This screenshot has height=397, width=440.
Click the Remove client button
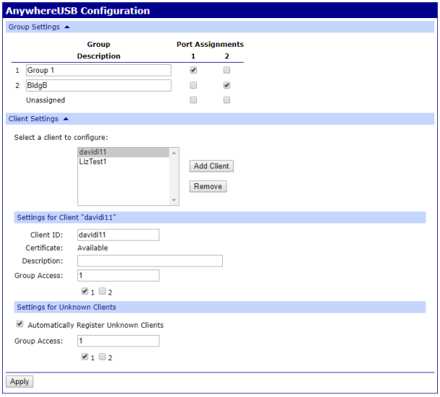pyautogui.click(x=208, y=187)
